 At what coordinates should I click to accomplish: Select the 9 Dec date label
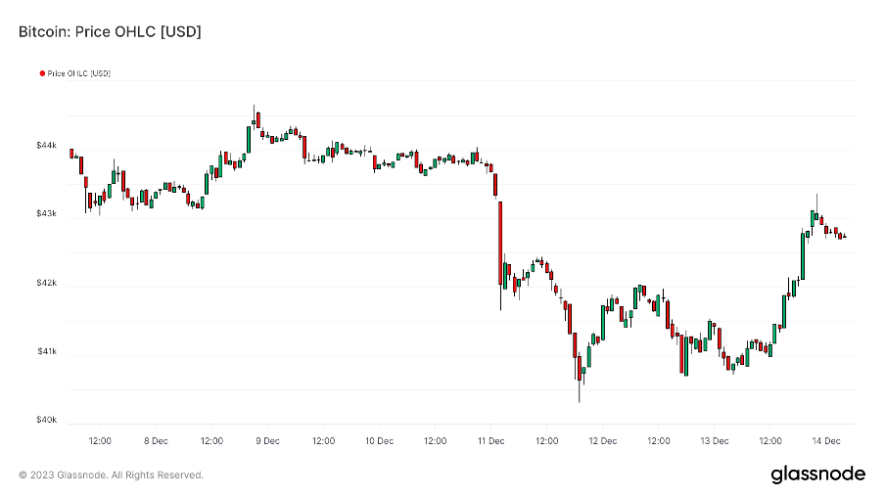pos(267,441)
